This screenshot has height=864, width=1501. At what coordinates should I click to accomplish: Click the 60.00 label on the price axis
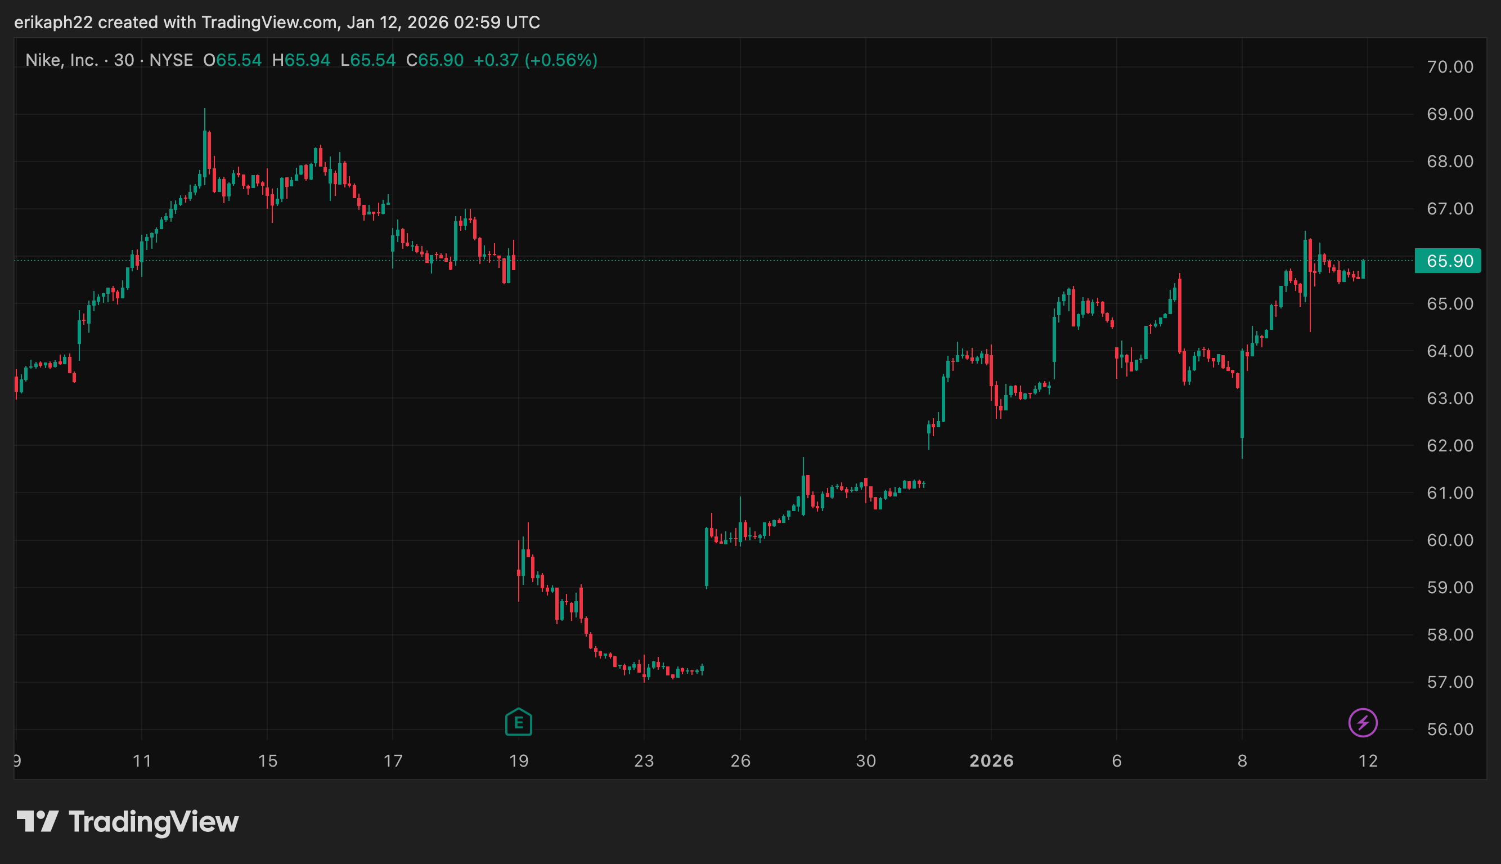point(1449,540)
